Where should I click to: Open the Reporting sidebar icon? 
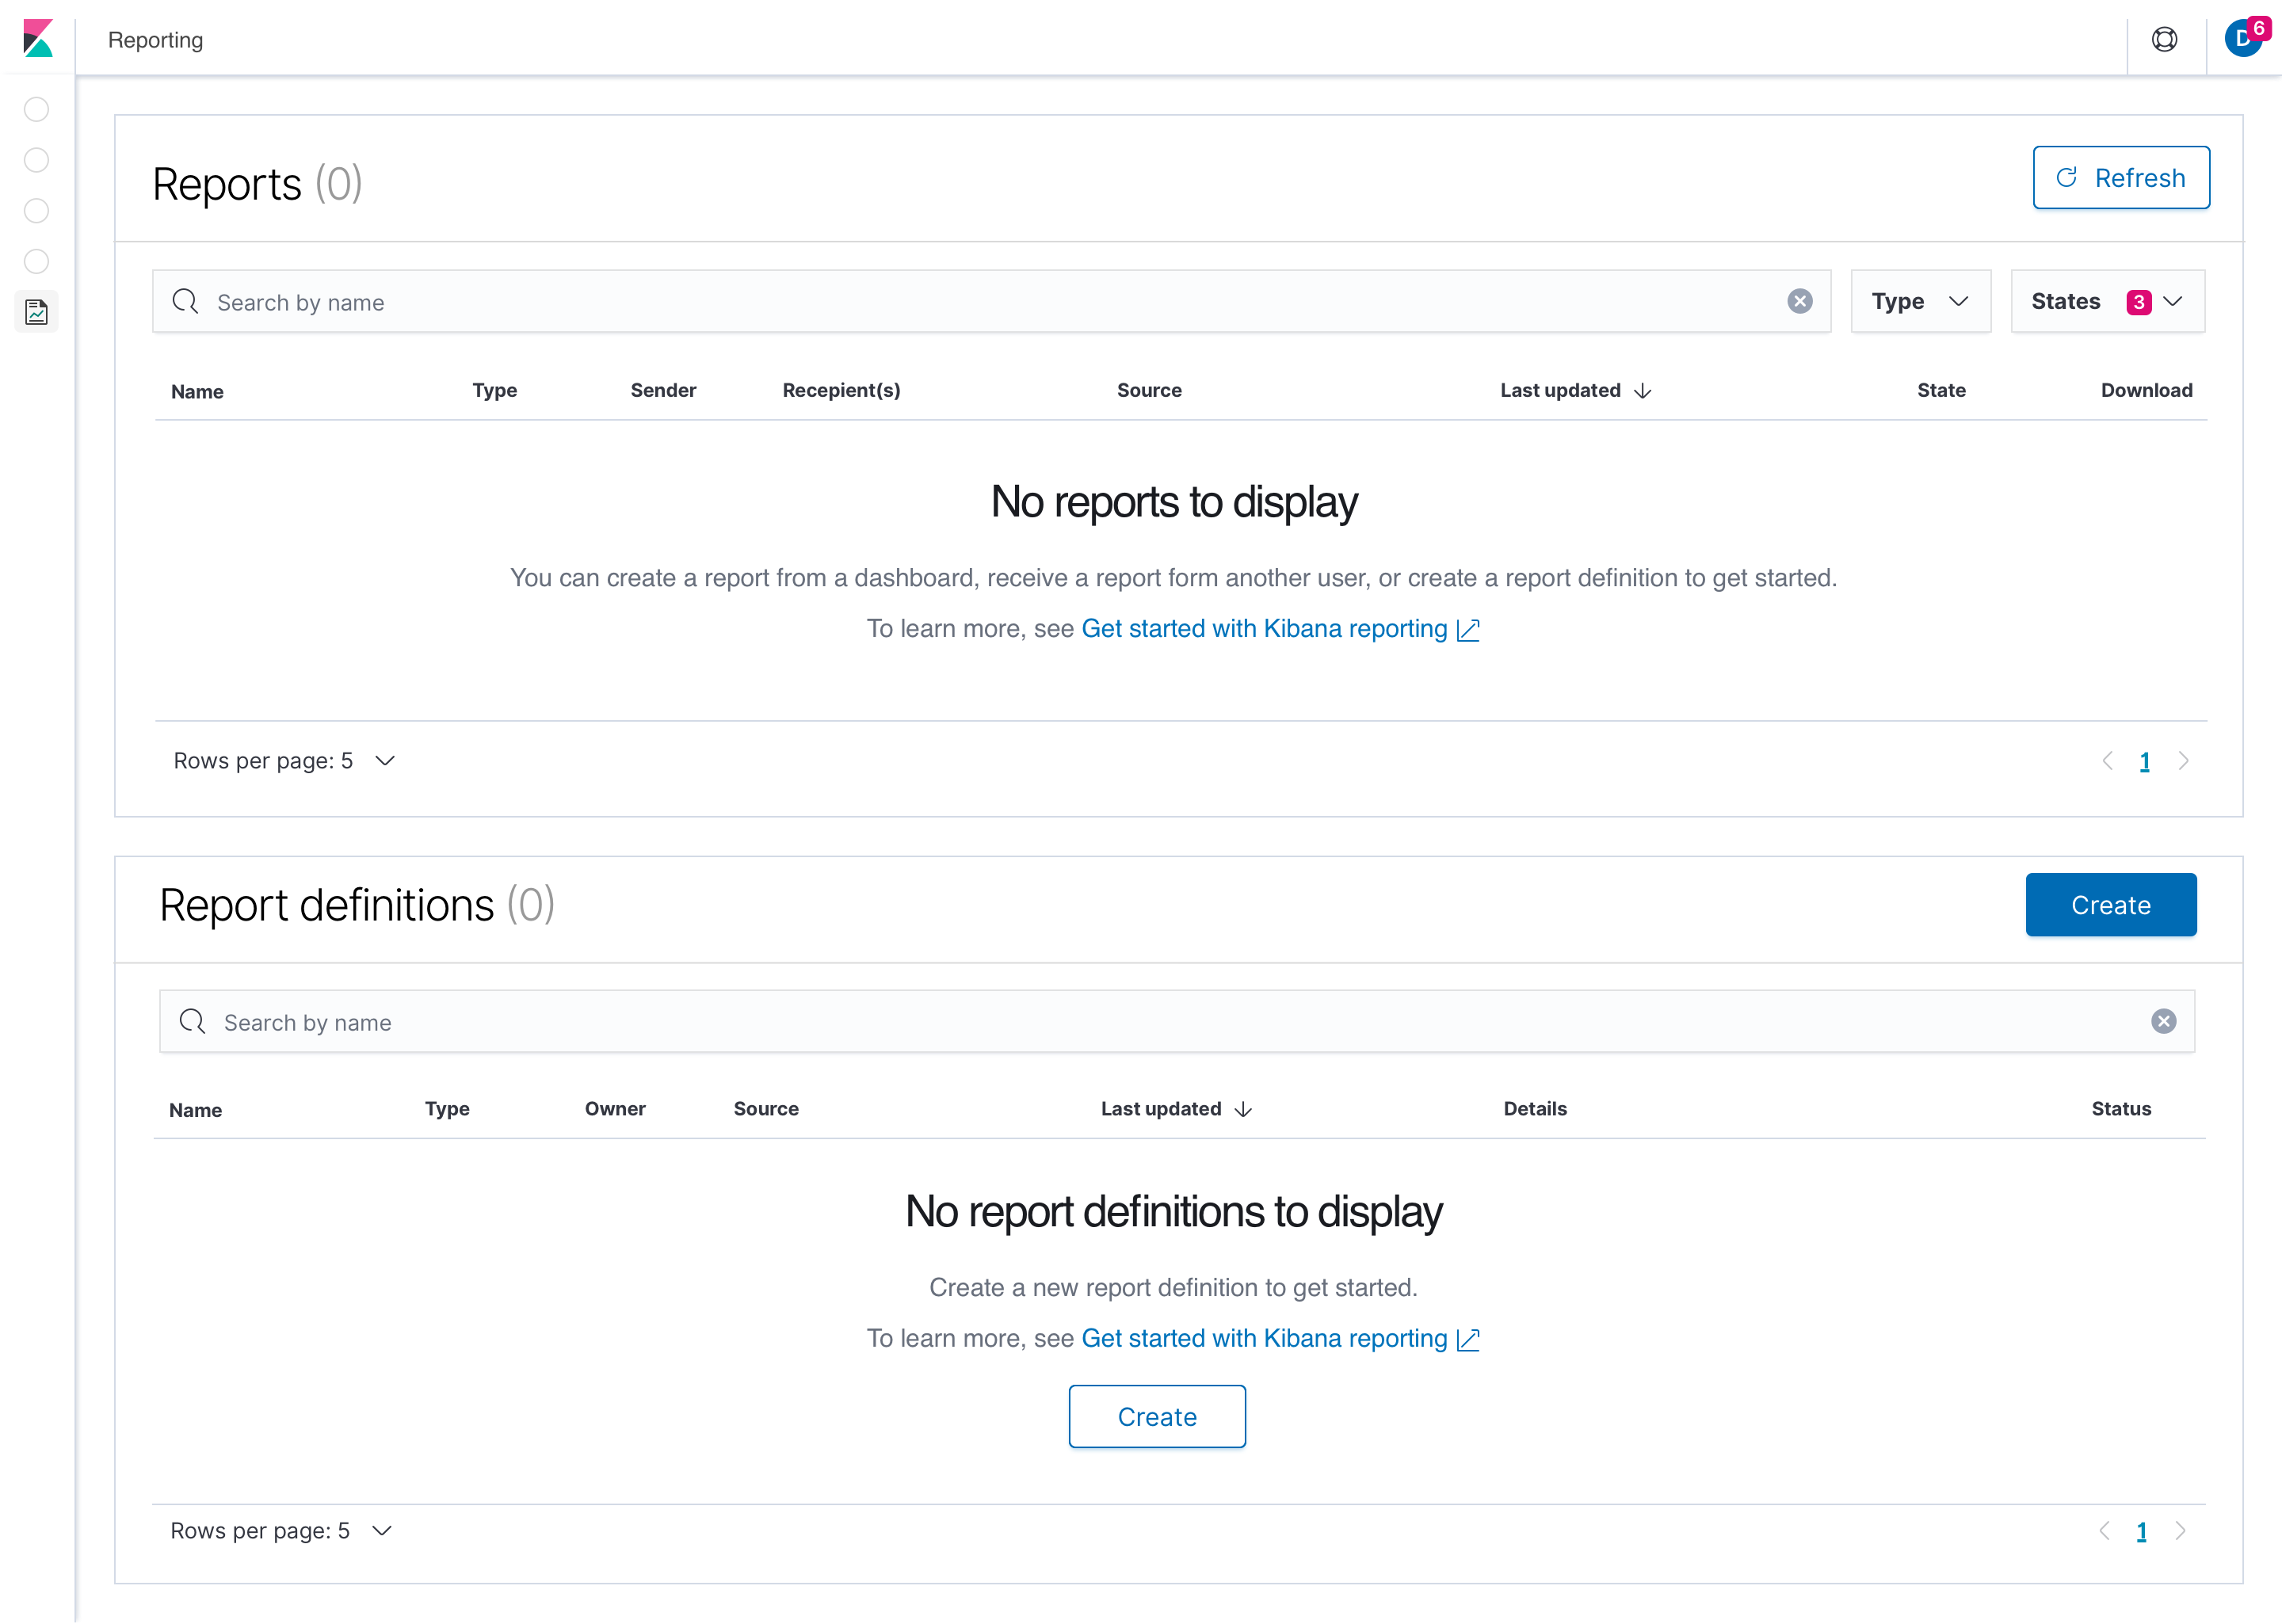pos(37,312)
